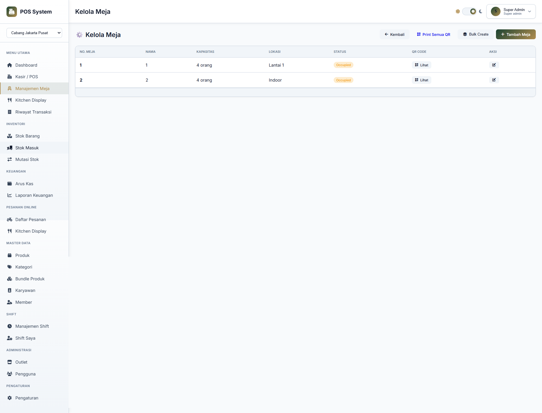Image resolution: width=542 pixels, height=413 pixels.
Task: Click the Riwayat Transaksi icon
Action: tap(9, 112)
